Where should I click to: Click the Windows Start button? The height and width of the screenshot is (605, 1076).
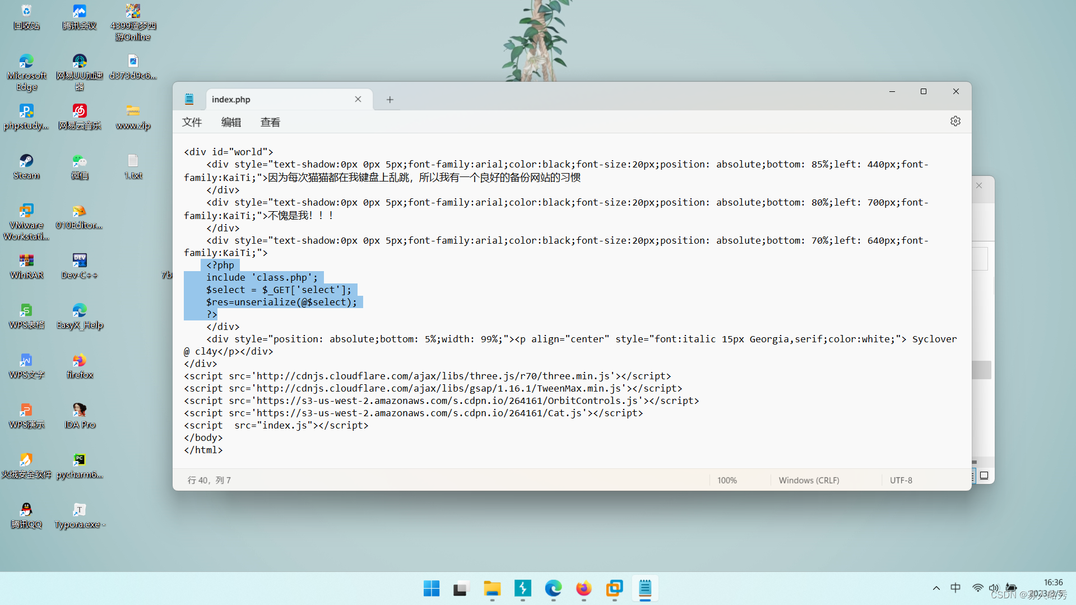[431, 588]
